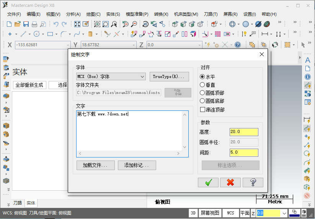Expand the shaded sphere dropdown arrow
The width and height of the screenshot is (315, 219).
pos(252,24)
